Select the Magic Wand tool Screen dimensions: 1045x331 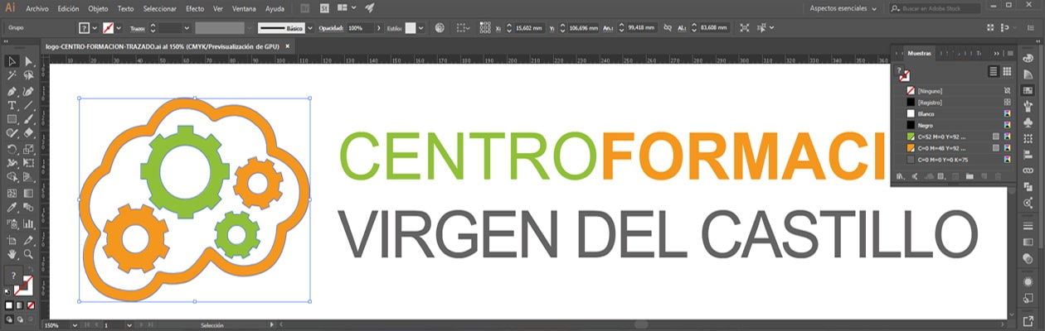(x=12, y=76)
